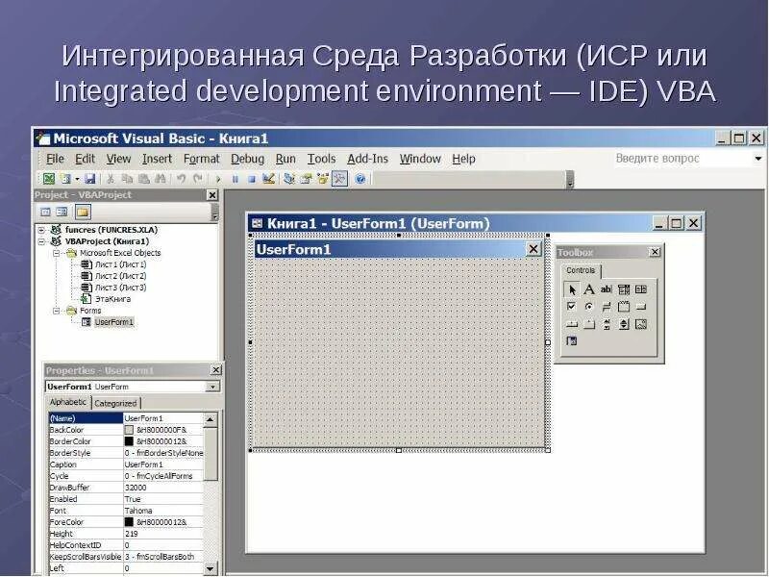Image resolution: width=769 pixels, height=577 pixels.
Task: Click the Object Browser toolbar icon
Action: point(323,179)
